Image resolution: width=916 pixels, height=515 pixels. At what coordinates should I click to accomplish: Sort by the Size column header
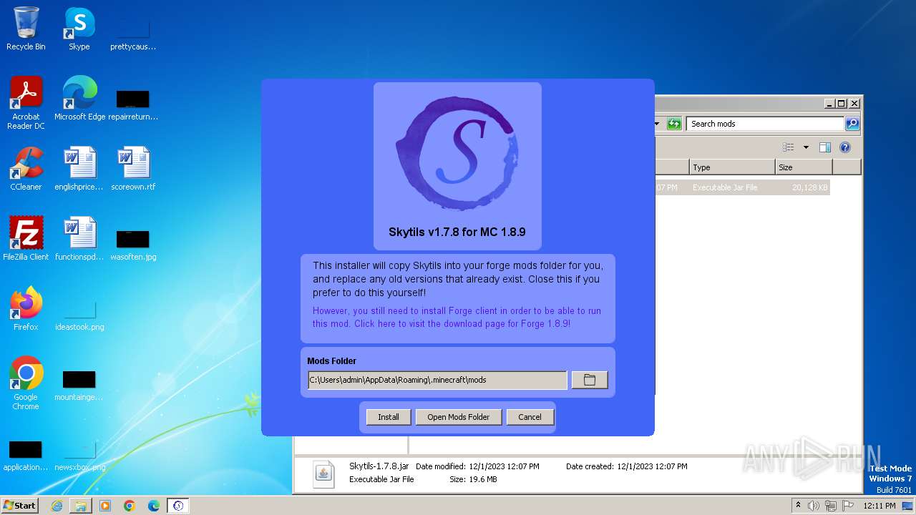pos(804,167)
